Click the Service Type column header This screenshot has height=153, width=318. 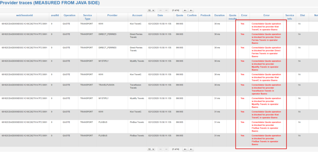(87, 17)
